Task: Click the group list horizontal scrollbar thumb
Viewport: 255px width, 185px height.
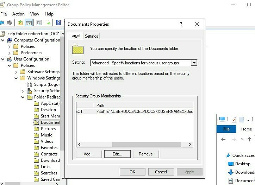Action: pyautogui.click(x=147, y=144)
